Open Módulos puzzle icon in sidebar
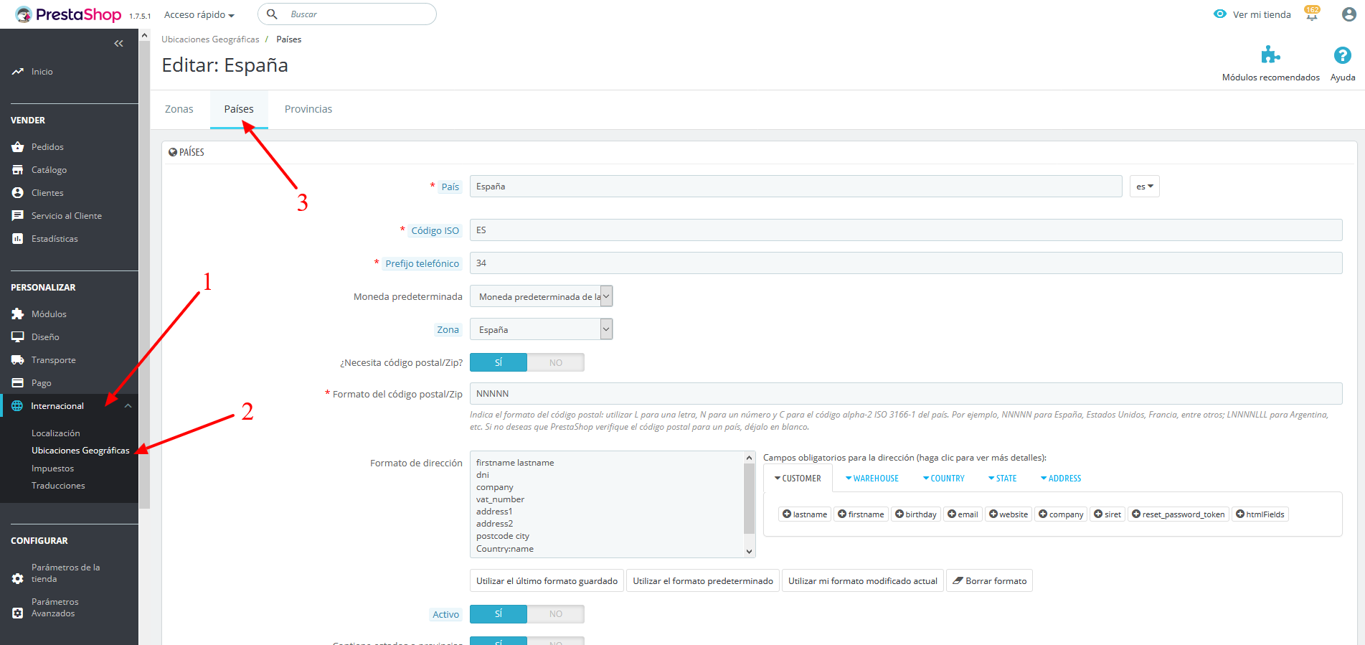 (18, 314)
